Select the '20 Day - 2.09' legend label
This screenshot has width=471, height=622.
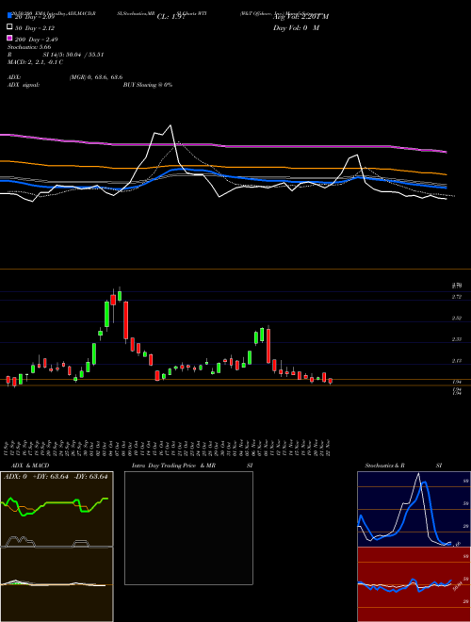(35, 17)
